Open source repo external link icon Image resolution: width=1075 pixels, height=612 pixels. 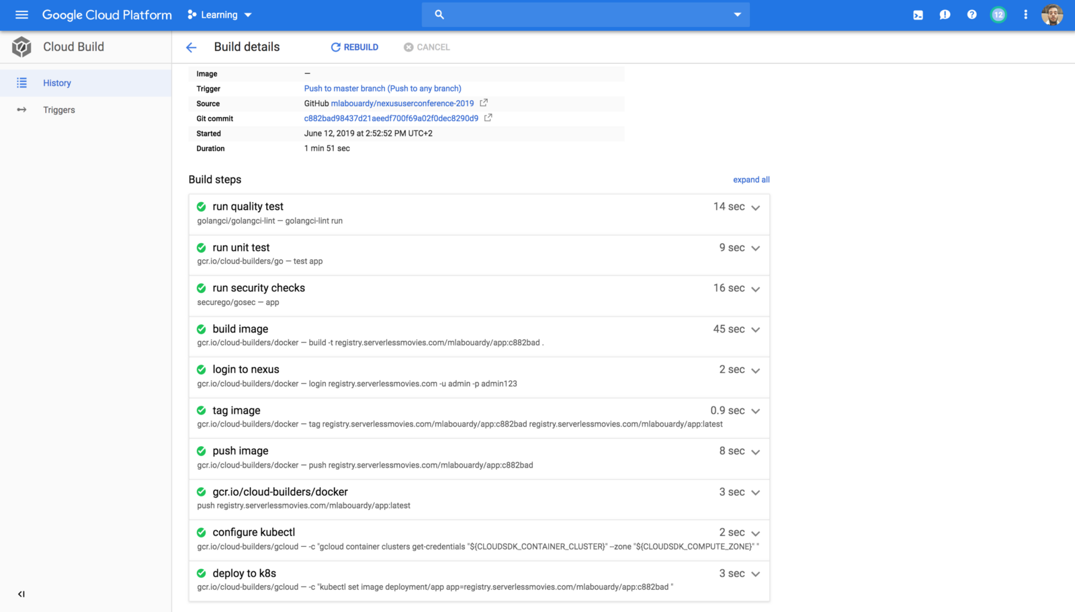point(484,103)
